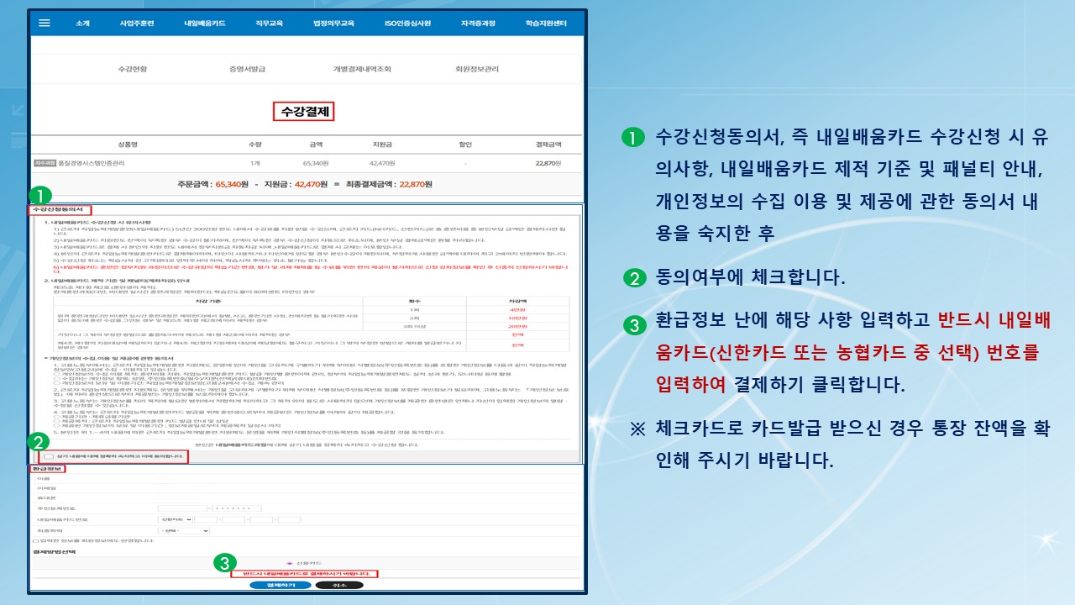Click the first 주민등록번호 input field
The image size is (1075, 605).
click(x=181, y=508)
